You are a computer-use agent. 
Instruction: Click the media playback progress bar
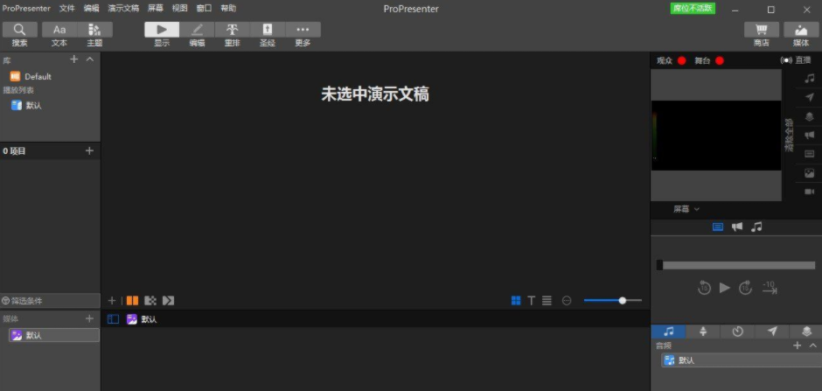click(735, 265)
